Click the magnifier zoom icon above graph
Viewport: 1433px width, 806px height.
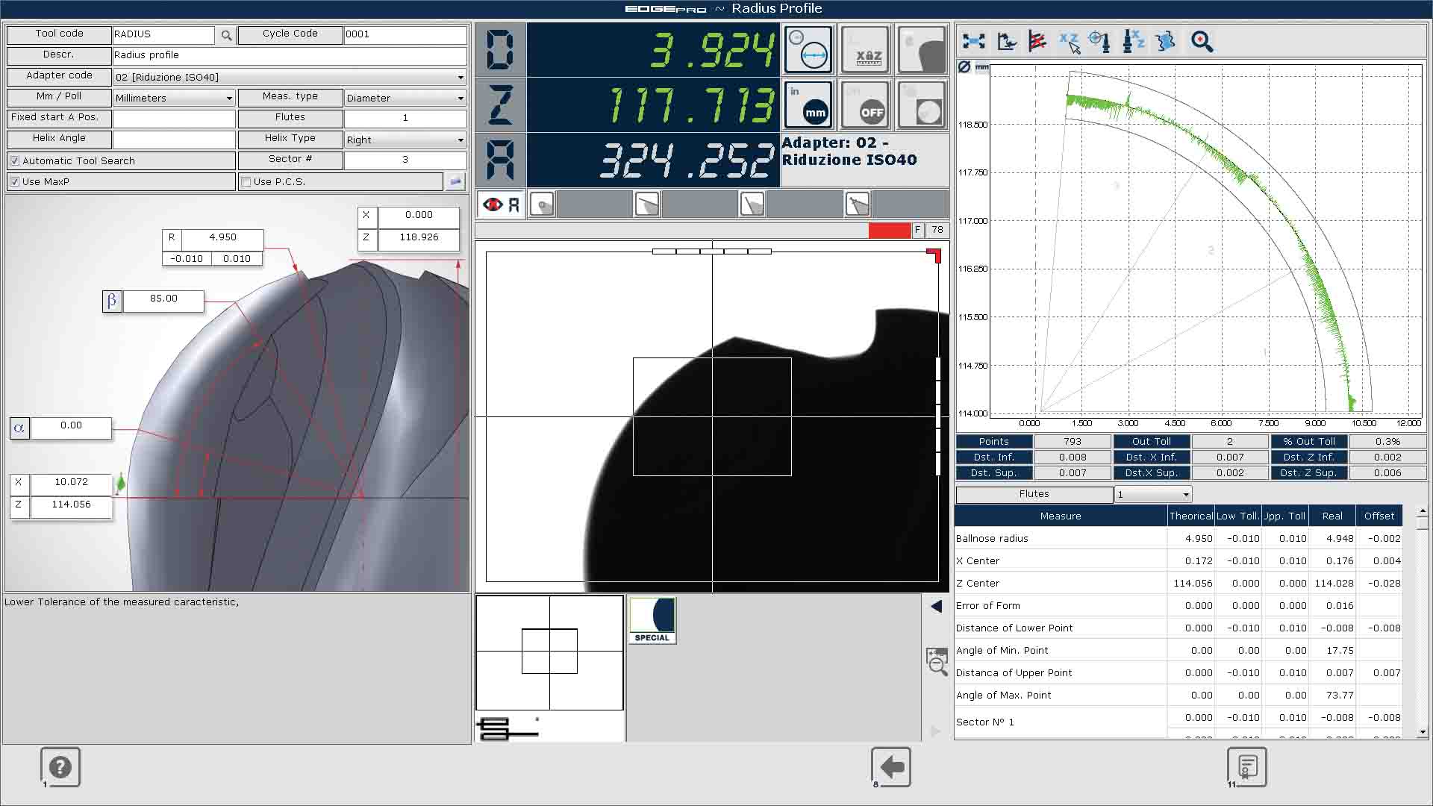coord(1202,42)
